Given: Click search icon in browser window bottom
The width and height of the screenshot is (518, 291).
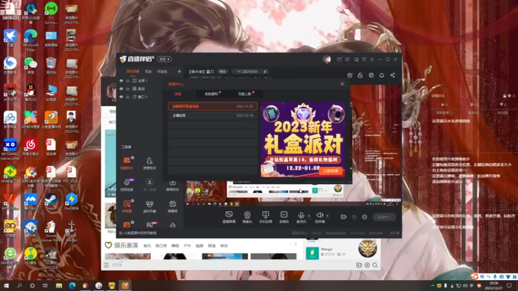Looking at the screenshot, I should click(375, 265).
